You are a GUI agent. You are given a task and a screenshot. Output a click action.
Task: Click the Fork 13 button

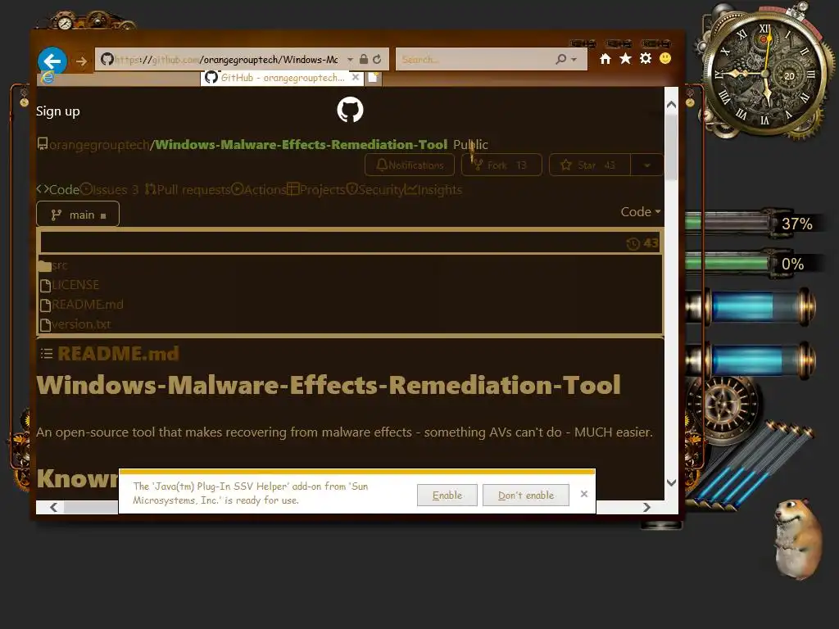501,165
